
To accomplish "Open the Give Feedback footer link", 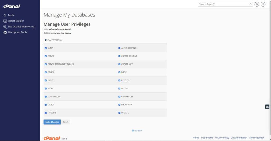I will tap(256, 138).
